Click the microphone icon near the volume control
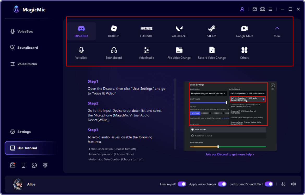 (283, 184)
